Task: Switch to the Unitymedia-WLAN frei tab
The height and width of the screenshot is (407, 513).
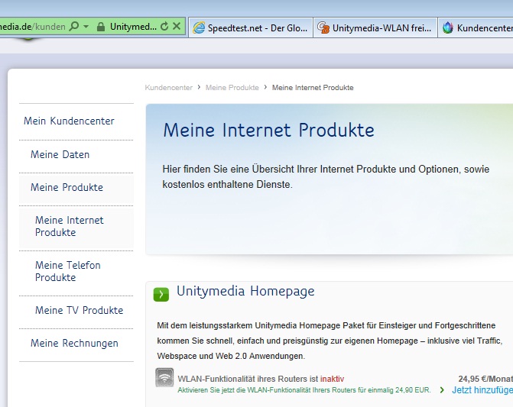Action: (x=375, y=28)
